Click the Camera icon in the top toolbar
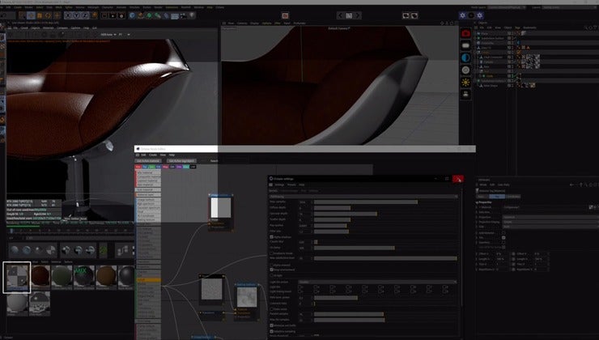 (184, 15)
